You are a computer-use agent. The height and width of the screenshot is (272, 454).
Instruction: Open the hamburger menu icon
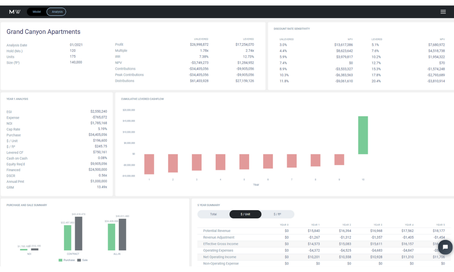click(443, 12)
